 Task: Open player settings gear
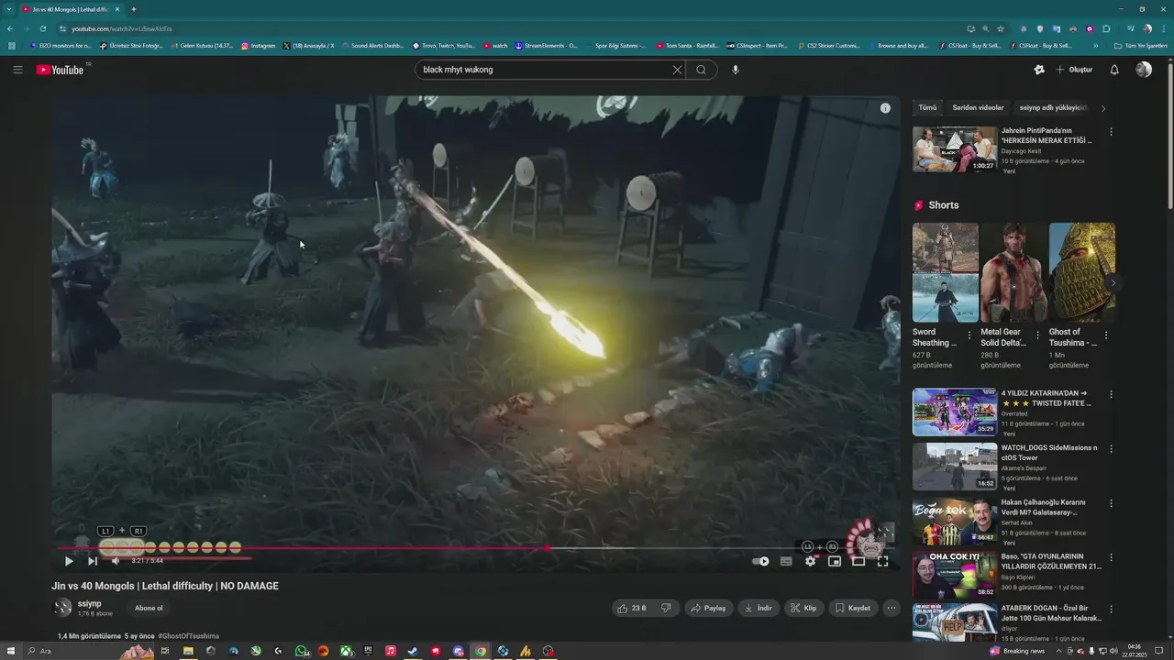[x=810, y=561]
